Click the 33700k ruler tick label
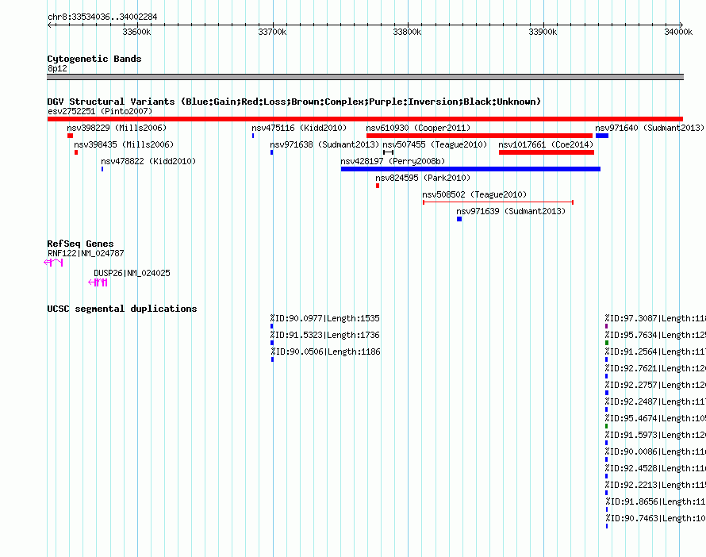The height and width of the screenshot is (557, 706). [x=272, y=32]
